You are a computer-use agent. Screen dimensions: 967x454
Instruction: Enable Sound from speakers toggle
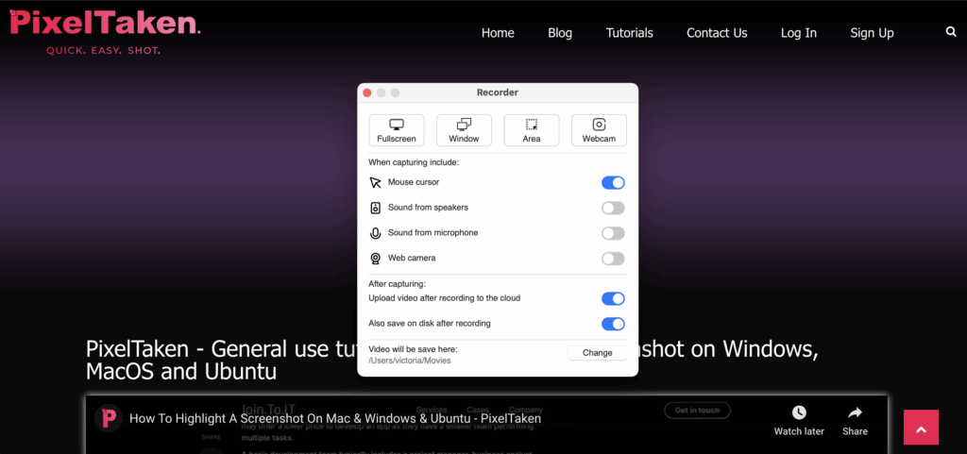613,209
